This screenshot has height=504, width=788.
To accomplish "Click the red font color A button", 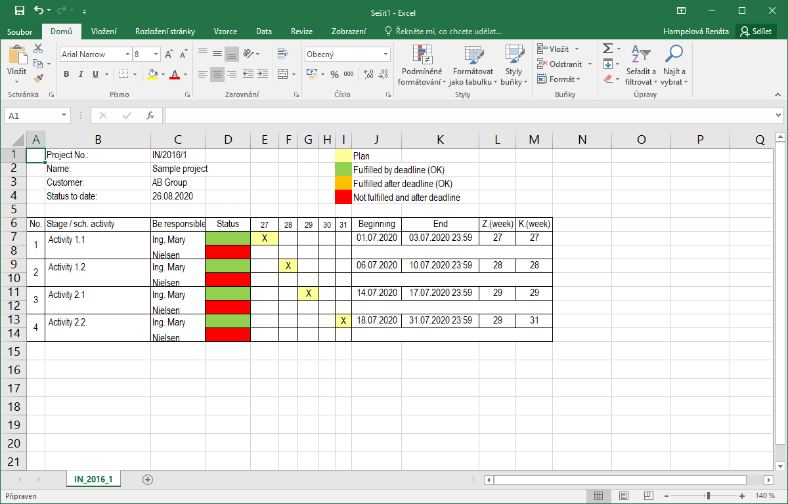I will pyautogui.click(x=174, y=74).
